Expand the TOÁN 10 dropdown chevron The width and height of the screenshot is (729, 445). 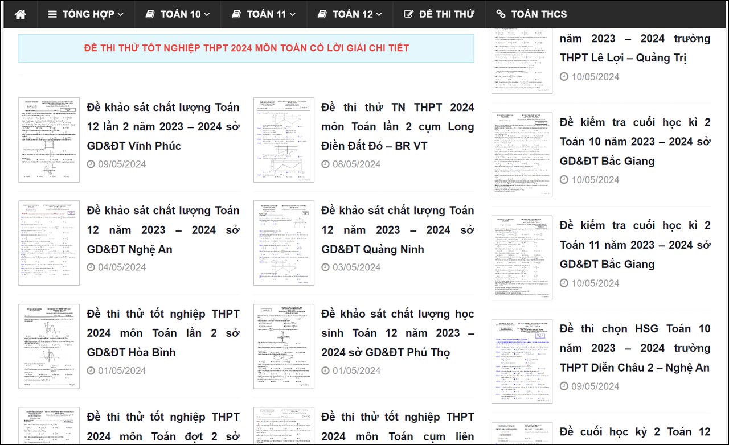(206, 15)
